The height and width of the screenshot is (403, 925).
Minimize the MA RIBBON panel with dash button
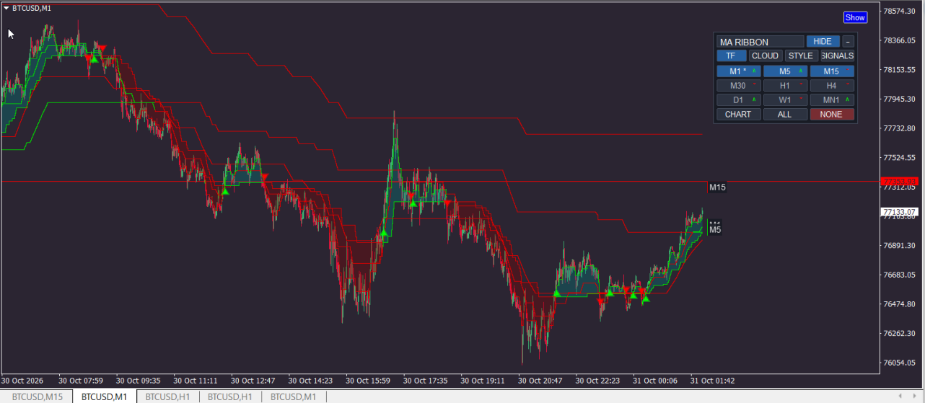pos(849,42)
